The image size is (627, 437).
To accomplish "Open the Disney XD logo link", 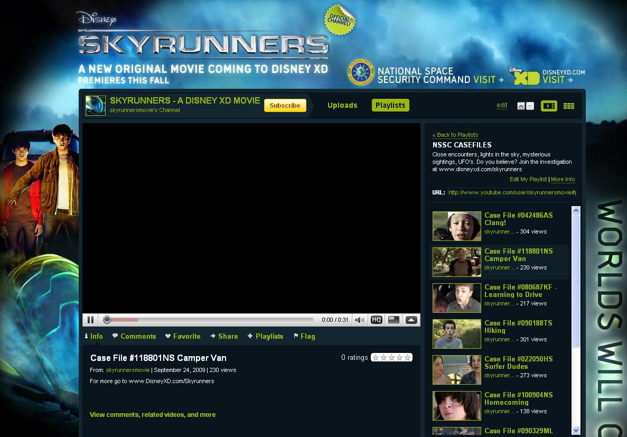I will (x=524, y=76).
